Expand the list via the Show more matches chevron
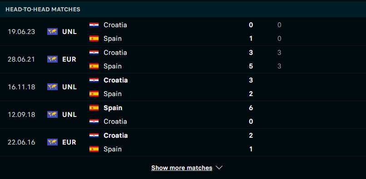Viewport: 366px width, 179px height. [219, 168]
